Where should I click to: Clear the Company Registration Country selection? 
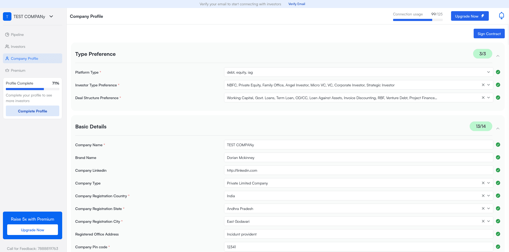483,196
